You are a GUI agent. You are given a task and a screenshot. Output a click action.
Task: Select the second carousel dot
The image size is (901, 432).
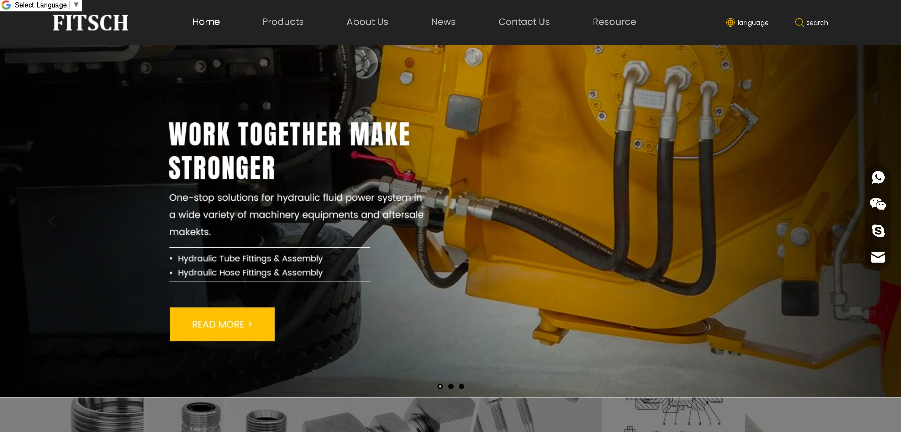pyautogui.click(x=450, y=386)
